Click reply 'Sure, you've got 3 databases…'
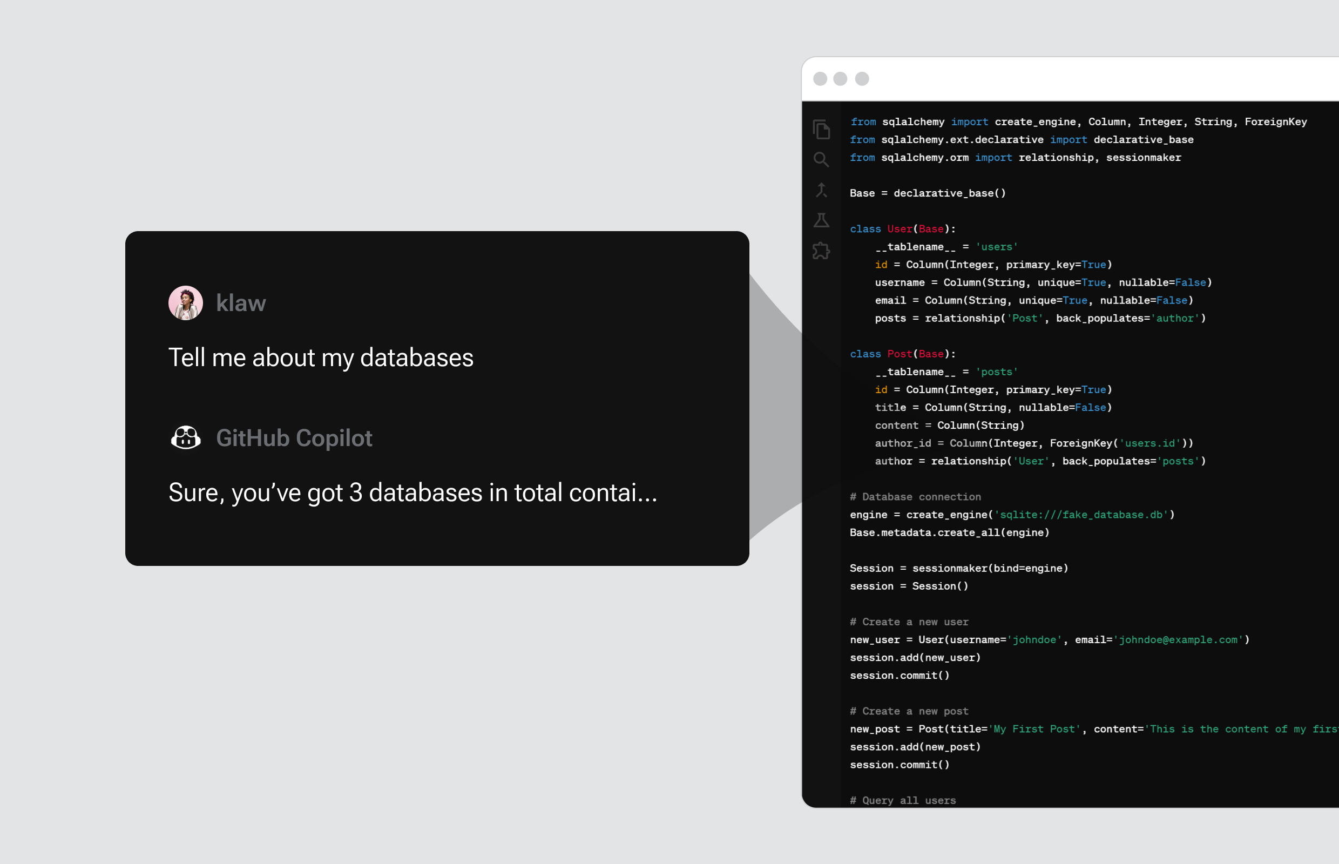This screenshot has height=864, width=1339. (x=413, y=493)
